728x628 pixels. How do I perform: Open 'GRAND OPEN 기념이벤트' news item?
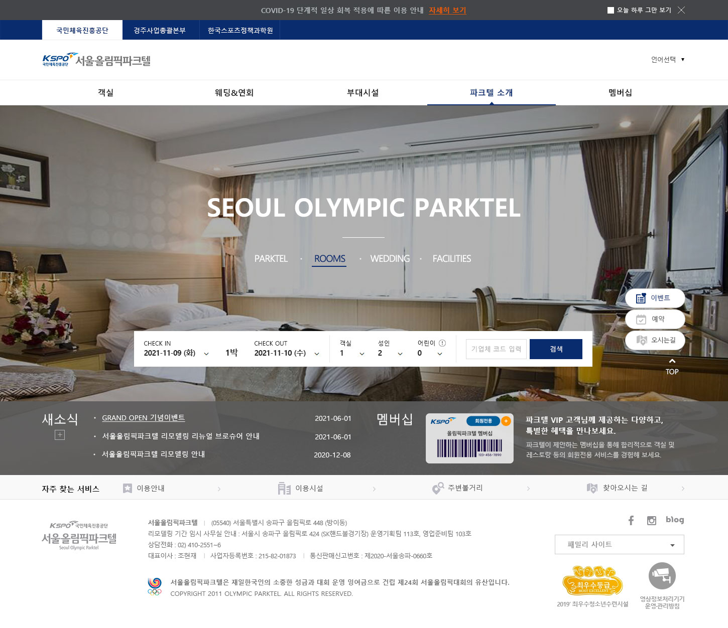click(x=144, y=418)
